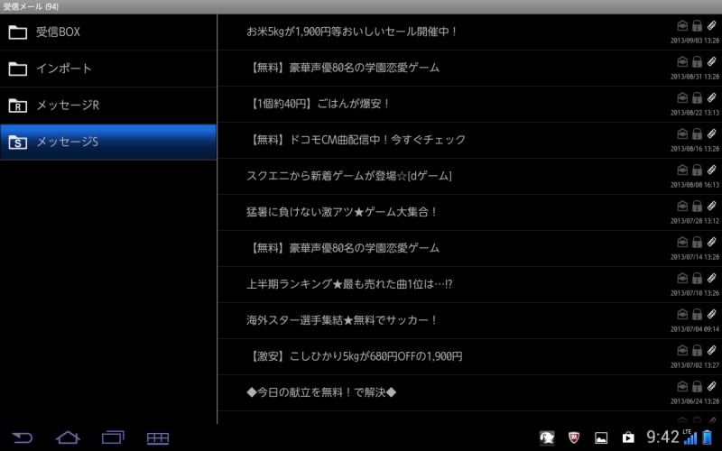722x451 pixels.
Task: Click the paperclip icon on the 上半期ランキング mail
Action: 711,278
